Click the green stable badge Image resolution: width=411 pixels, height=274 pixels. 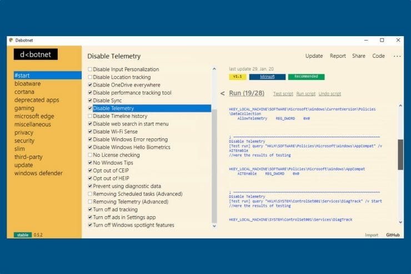pos(23,235)
